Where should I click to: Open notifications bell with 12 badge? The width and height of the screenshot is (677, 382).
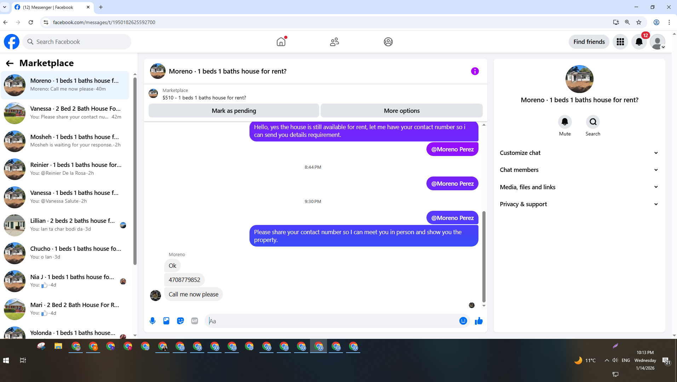(639, 42)
